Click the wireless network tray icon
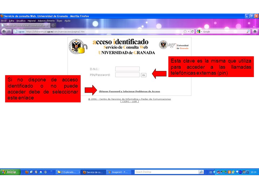259x194 pixels. [x=222, y=172]
